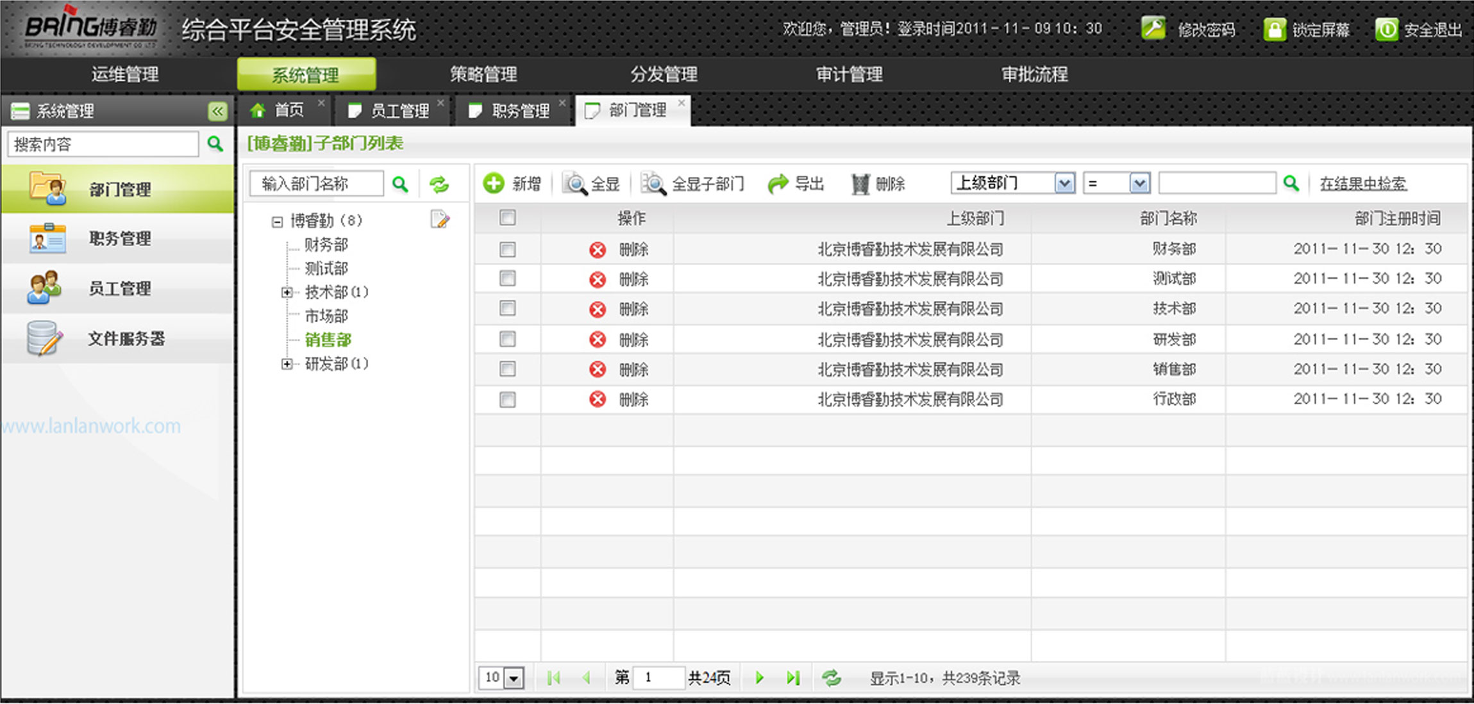Click the red delete icon for 研发部 row
Viewport: 1474px width, 704px height.
[598, 340]
